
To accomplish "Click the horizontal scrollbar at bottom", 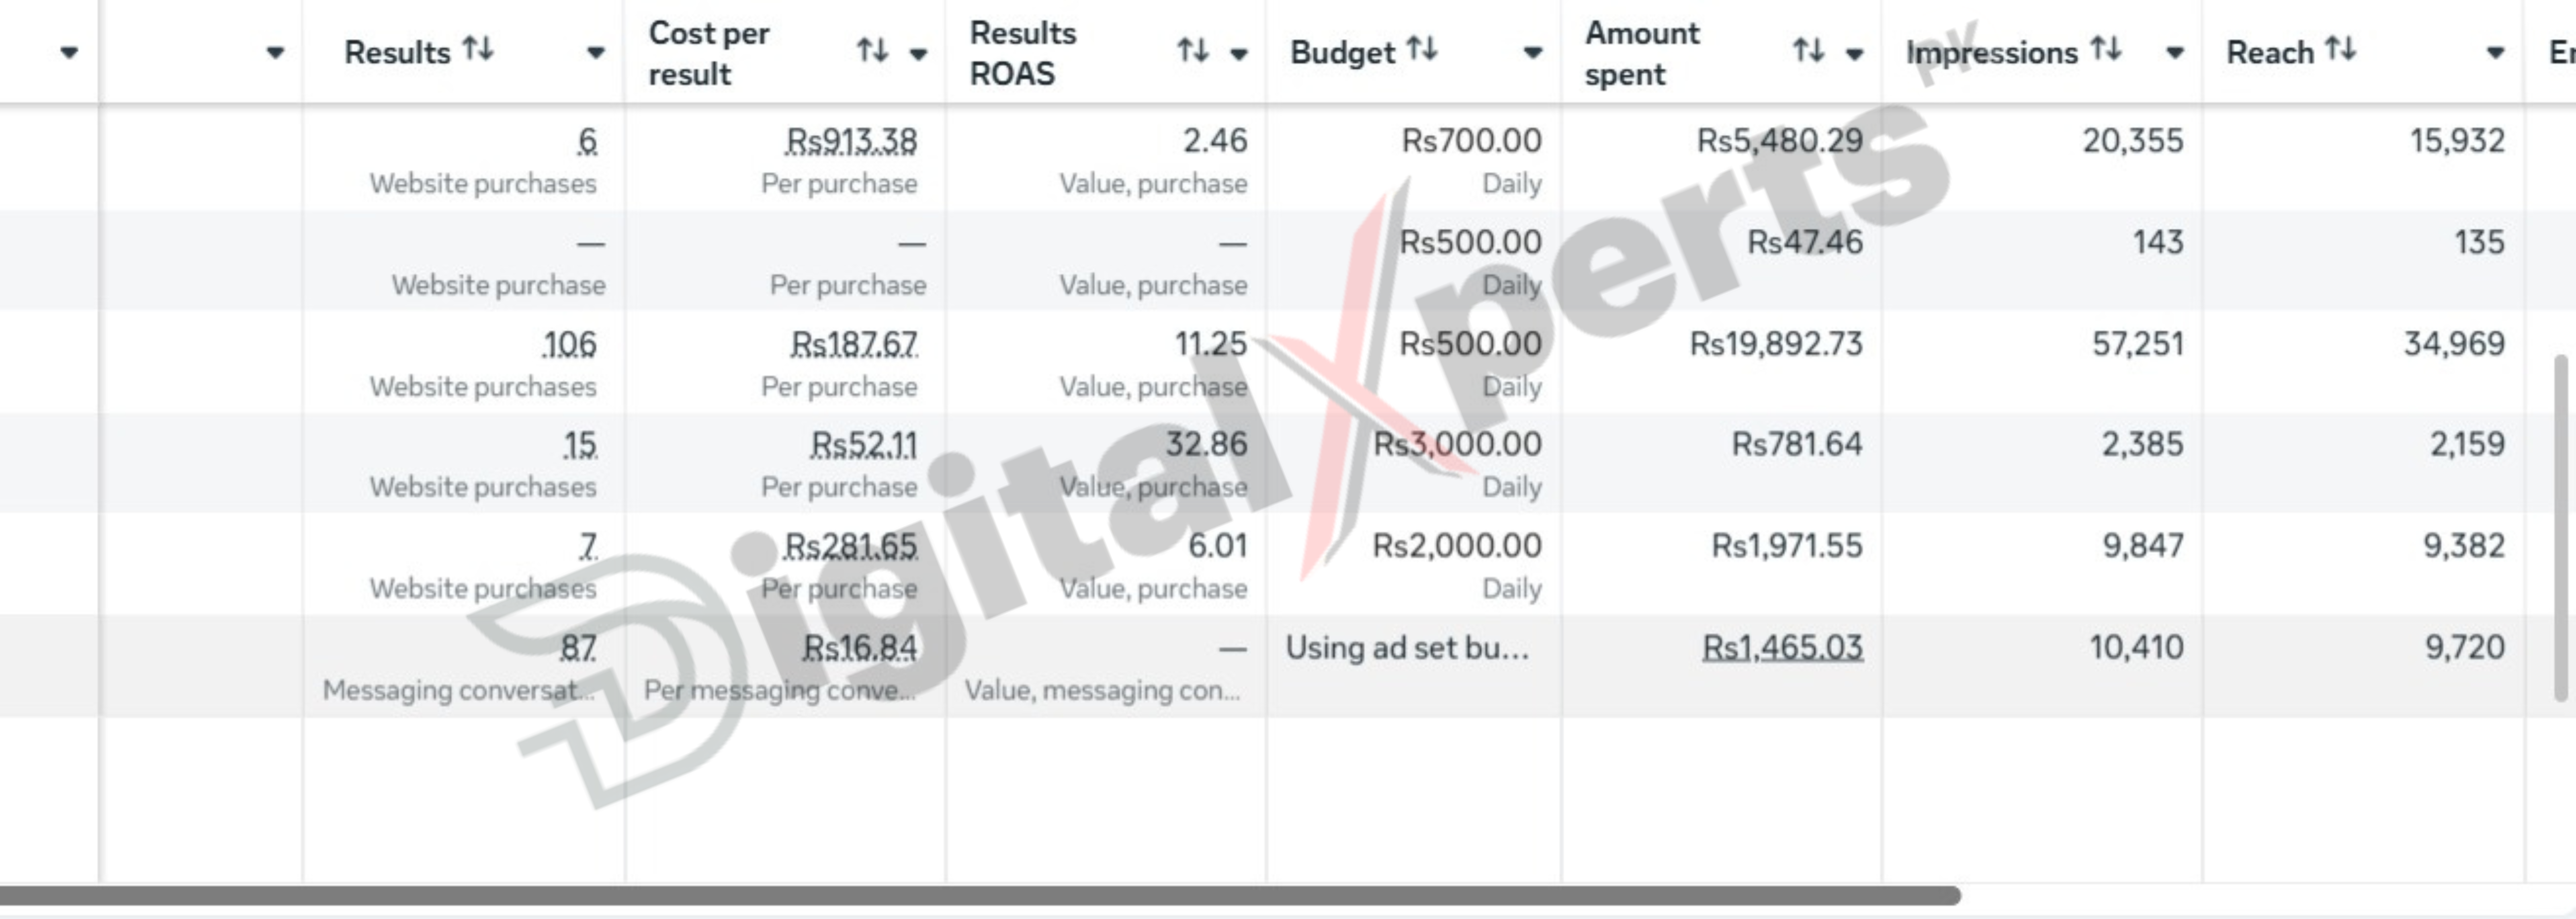I will [980, 895].
